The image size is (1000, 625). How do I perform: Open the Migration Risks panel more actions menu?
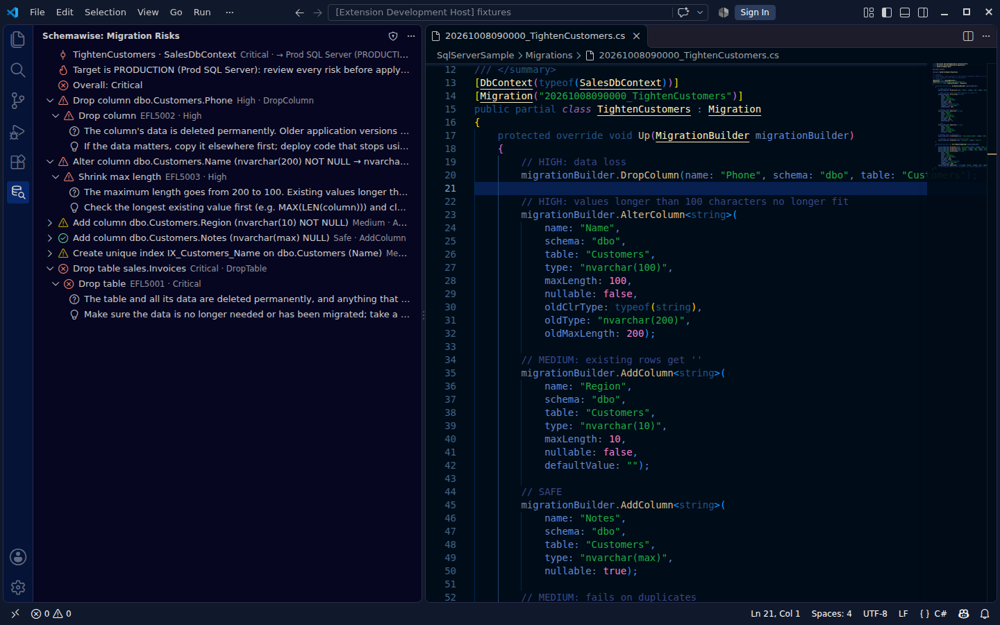coord(411,36)
